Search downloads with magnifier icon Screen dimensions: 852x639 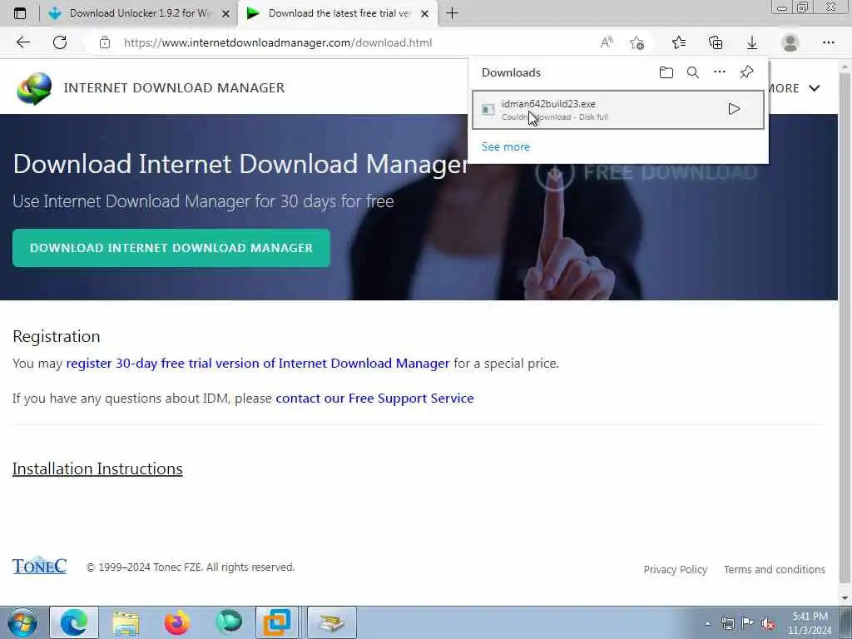coord(693,72)
